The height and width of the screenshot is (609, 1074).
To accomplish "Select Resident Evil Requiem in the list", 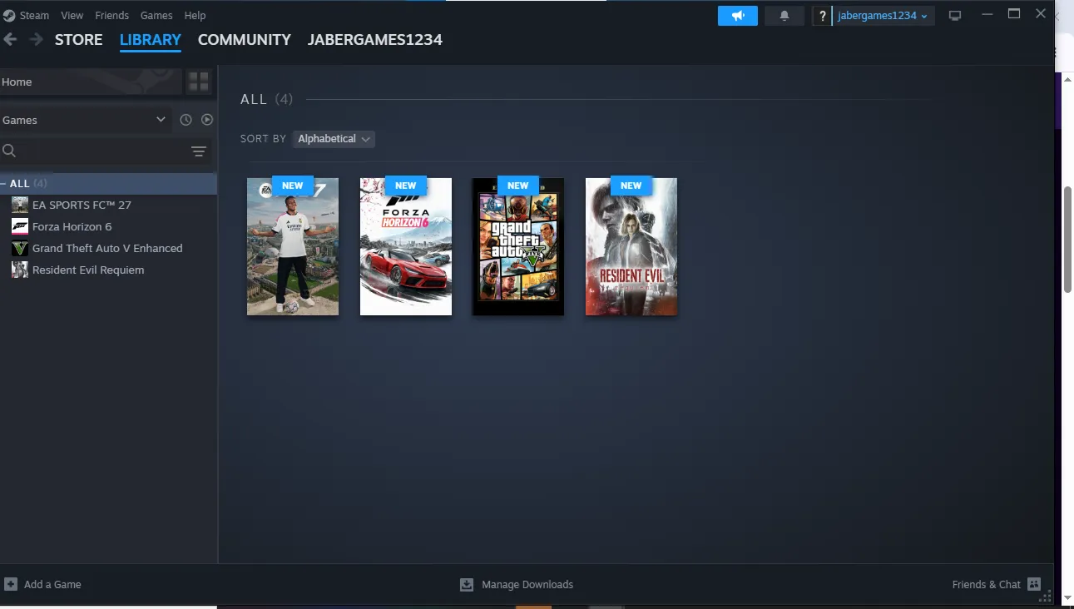I will pos(108,270).
